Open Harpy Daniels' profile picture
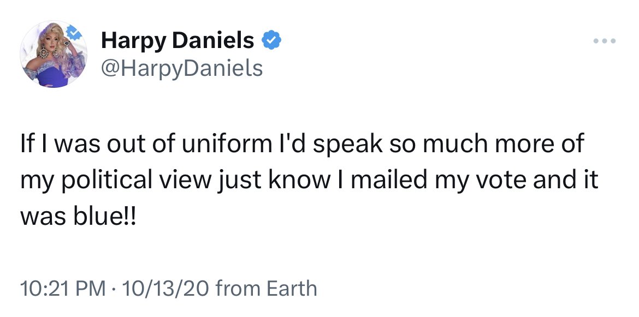 (54, 55)
